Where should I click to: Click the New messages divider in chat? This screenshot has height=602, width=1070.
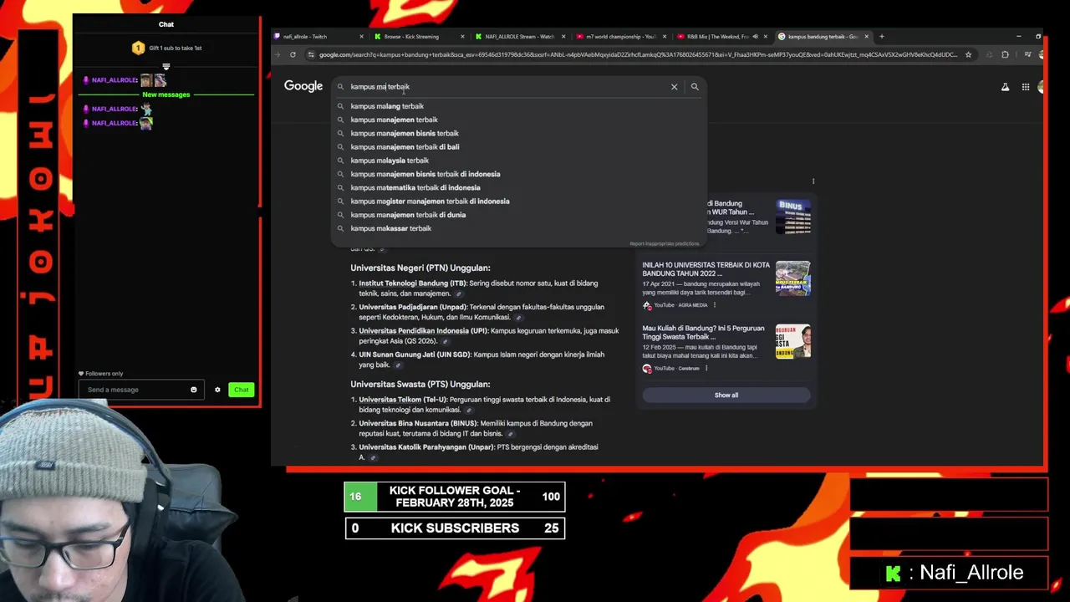coord(166,94)
